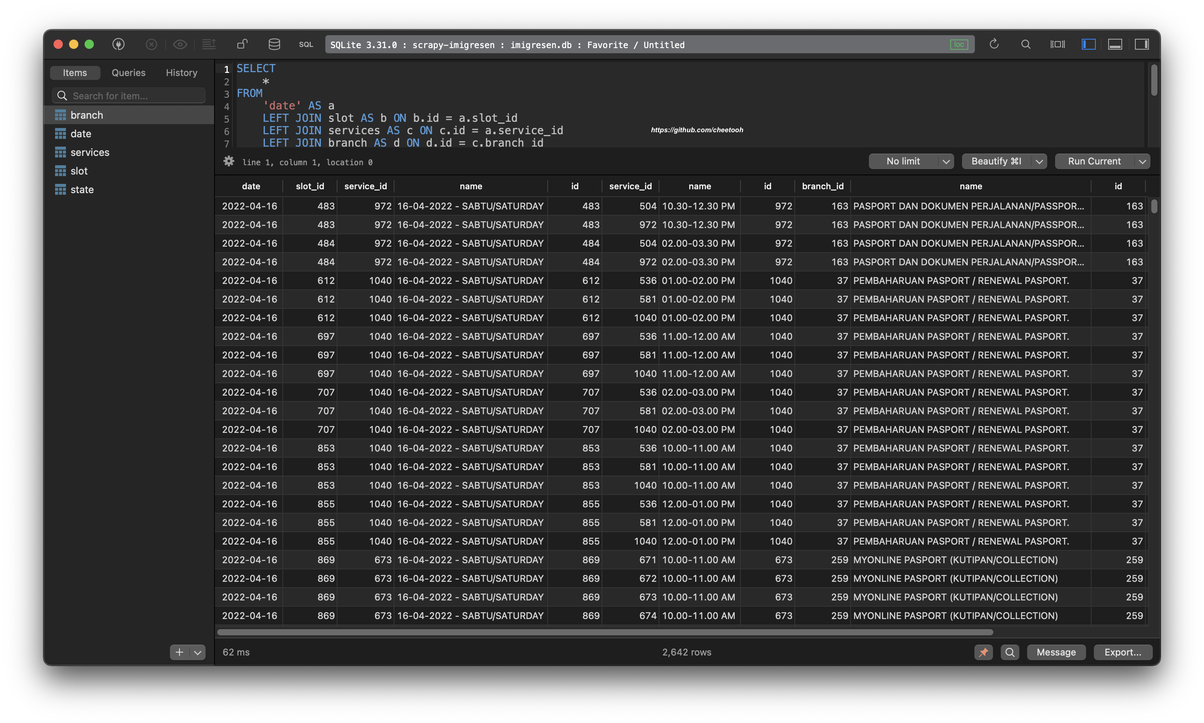The image size is (1204, 723).
Task: Click the '62 ms' status text
Action: pyautogui.click(x=236, y=652)
